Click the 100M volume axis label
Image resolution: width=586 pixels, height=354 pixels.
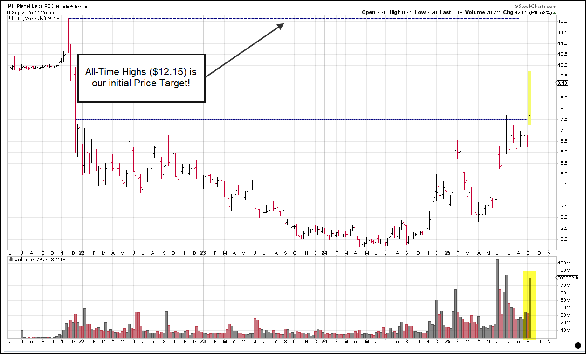(x=565, y=263)
